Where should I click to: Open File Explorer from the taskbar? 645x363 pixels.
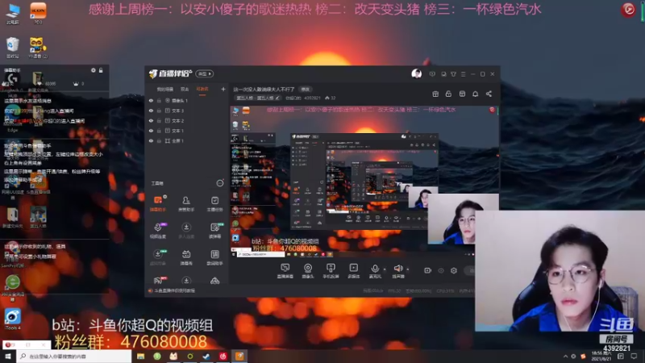[x=140, y=356]
